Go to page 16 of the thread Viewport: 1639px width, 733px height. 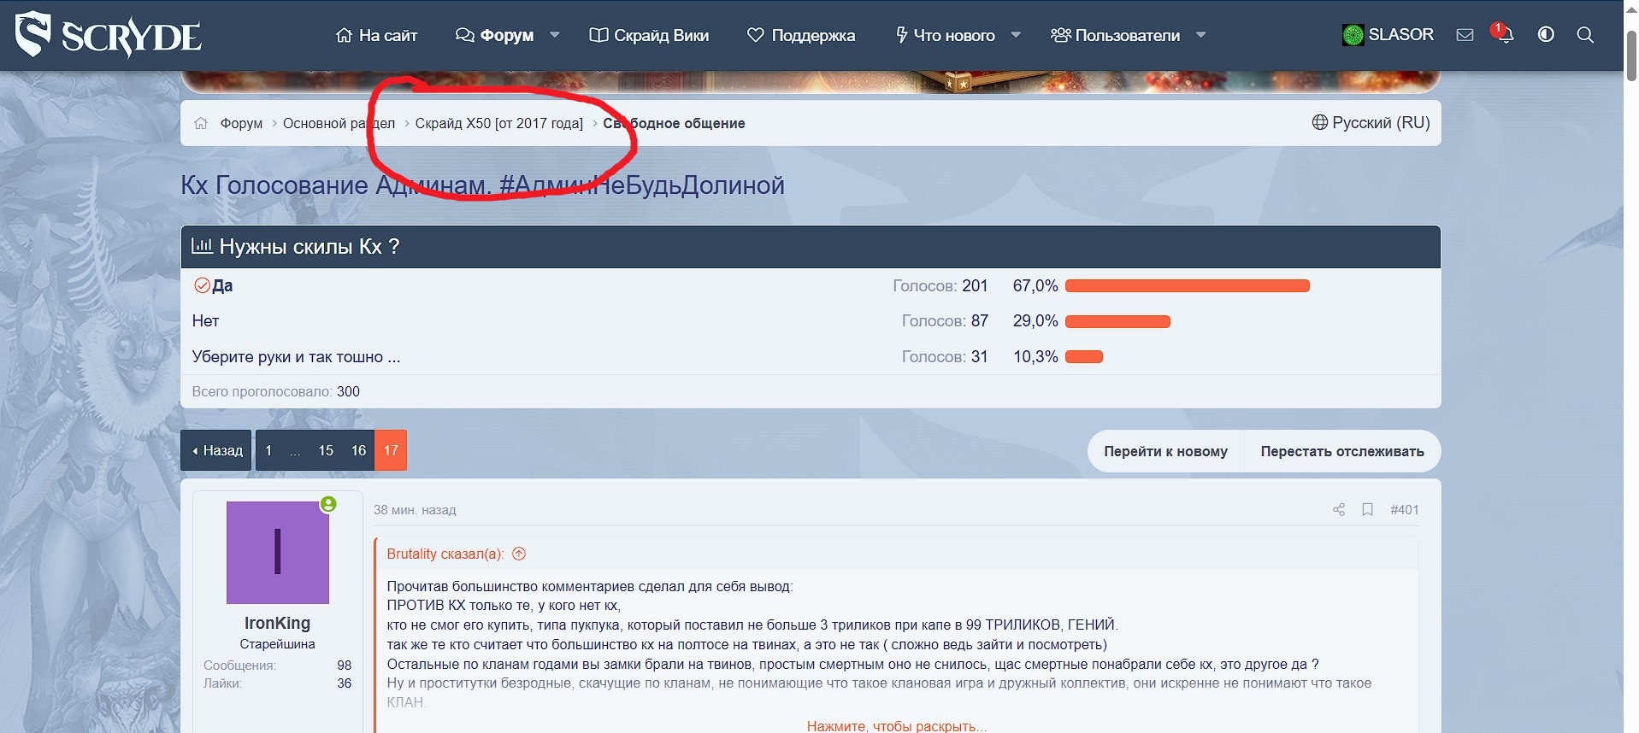358,450
